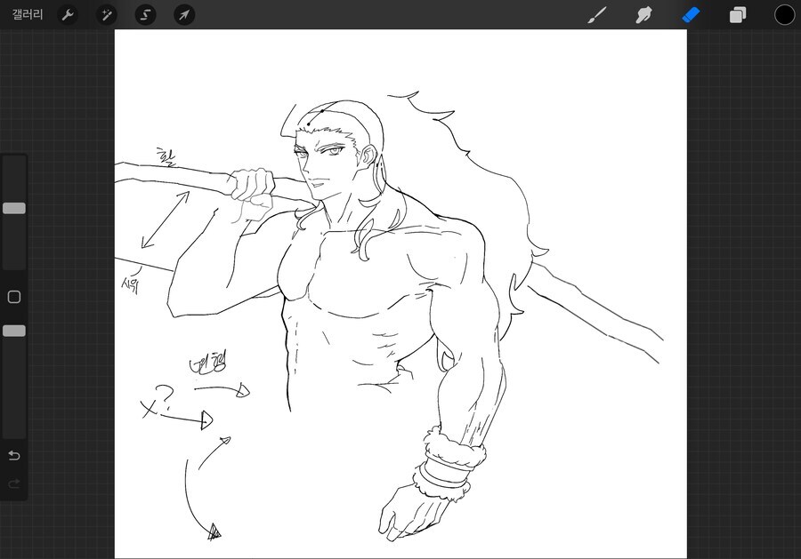Open the Layers panel
Screen dimensions: 801x559
coord(738,15)
